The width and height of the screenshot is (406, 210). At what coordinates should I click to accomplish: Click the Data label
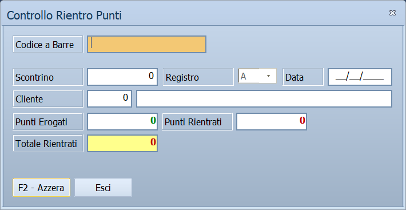[x=303, y=77]
